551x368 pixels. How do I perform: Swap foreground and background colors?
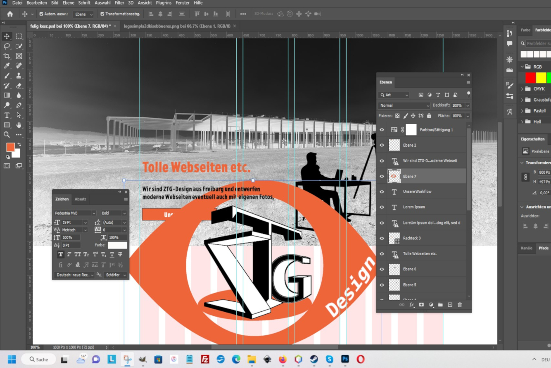point(19,144)
